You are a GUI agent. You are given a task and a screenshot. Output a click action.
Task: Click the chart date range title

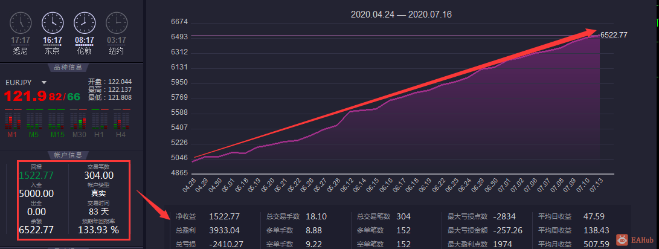[x=401, y=15]
